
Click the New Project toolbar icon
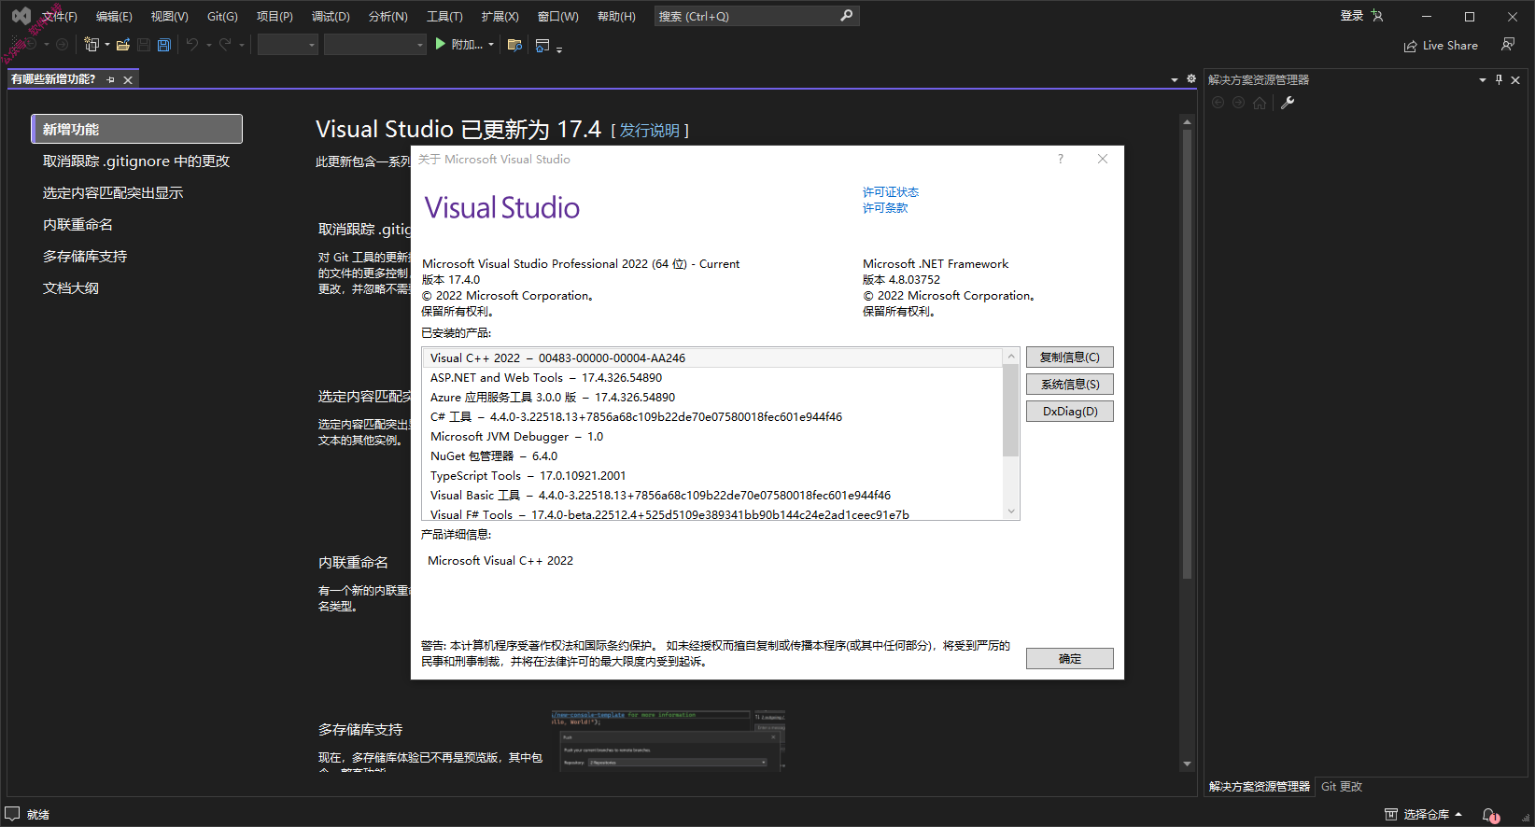coord(92,44)
